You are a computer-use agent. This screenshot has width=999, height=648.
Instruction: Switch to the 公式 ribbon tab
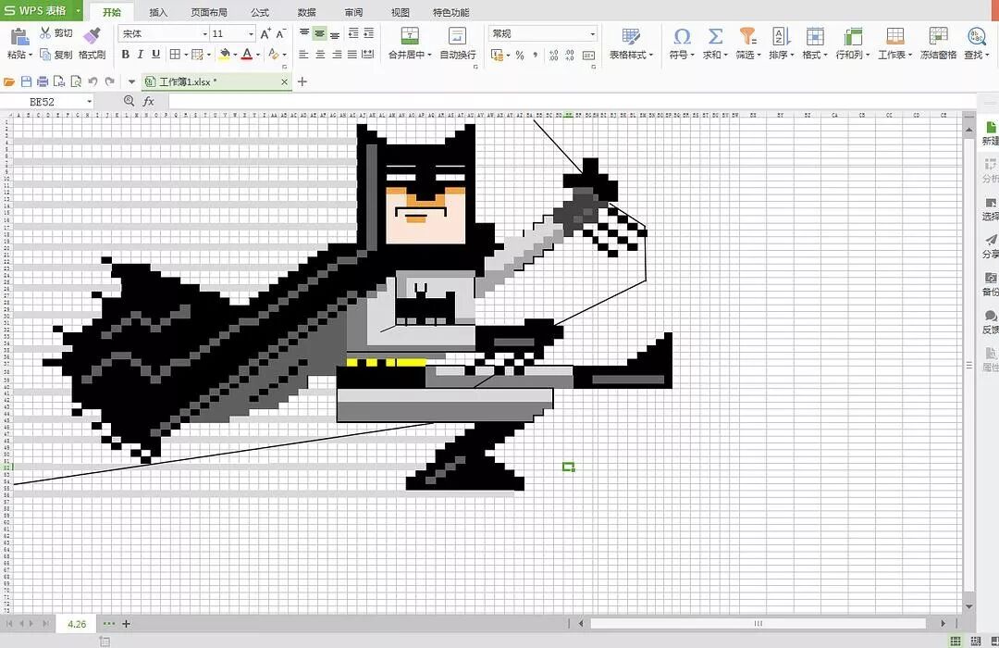tap(260, 12)
